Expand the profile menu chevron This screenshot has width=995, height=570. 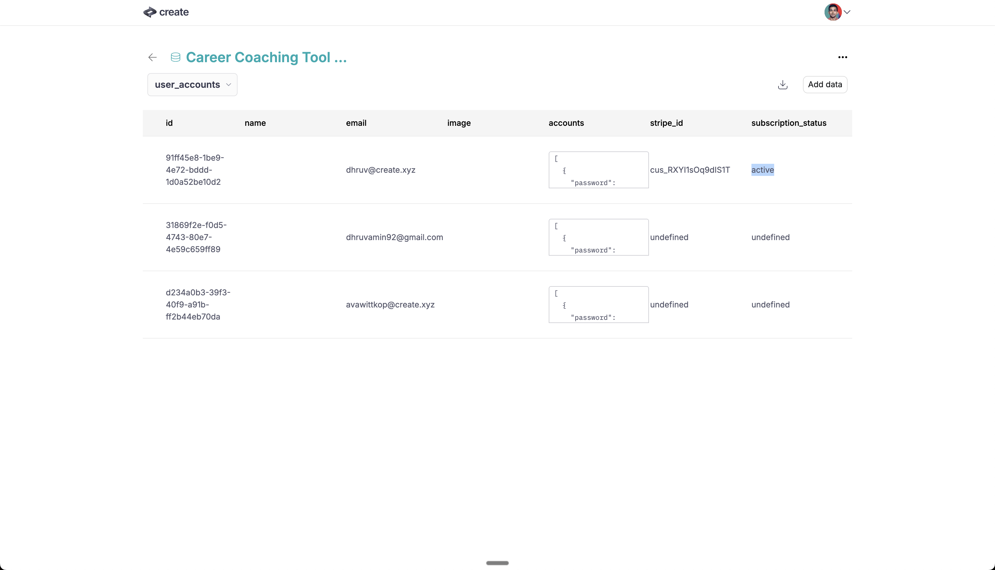(847, 12)
